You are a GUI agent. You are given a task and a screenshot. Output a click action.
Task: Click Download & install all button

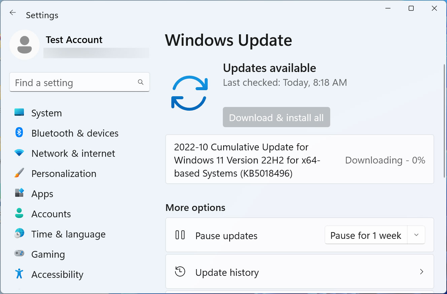tap(276, 117)
